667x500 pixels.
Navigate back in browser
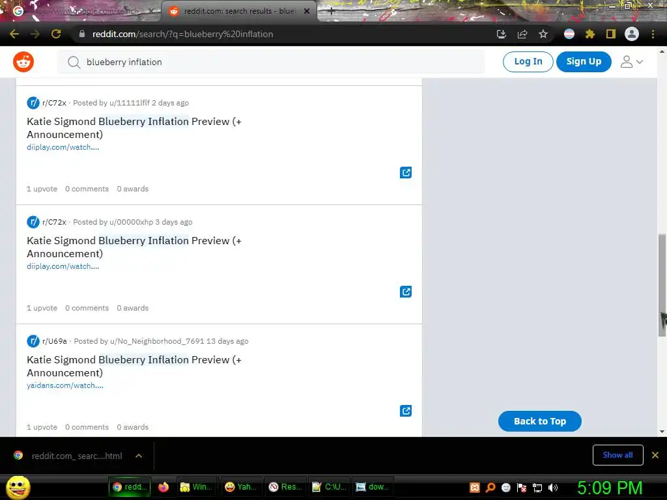tap(14, 34)
